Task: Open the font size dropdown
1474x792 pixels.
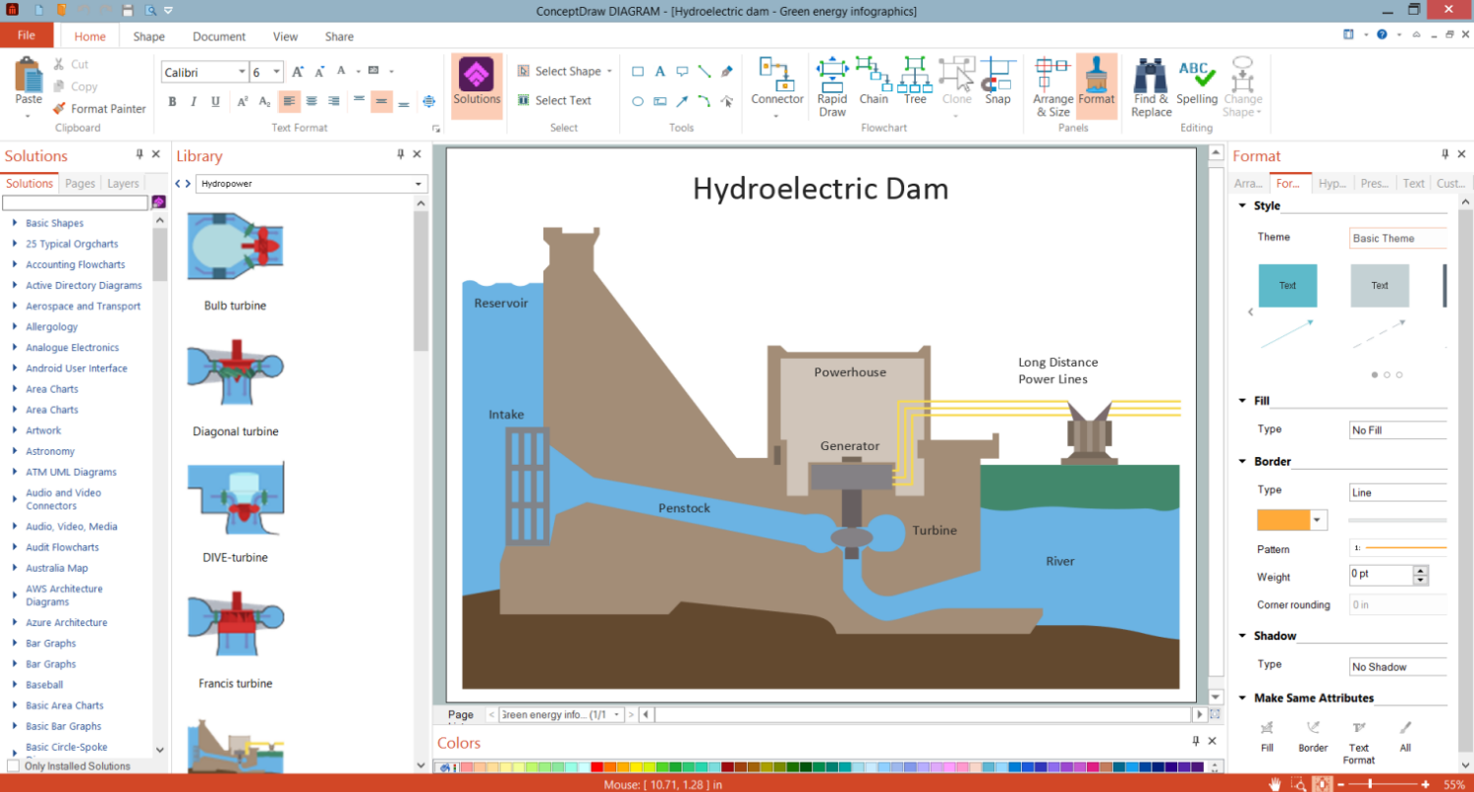Action: (277, 73)
